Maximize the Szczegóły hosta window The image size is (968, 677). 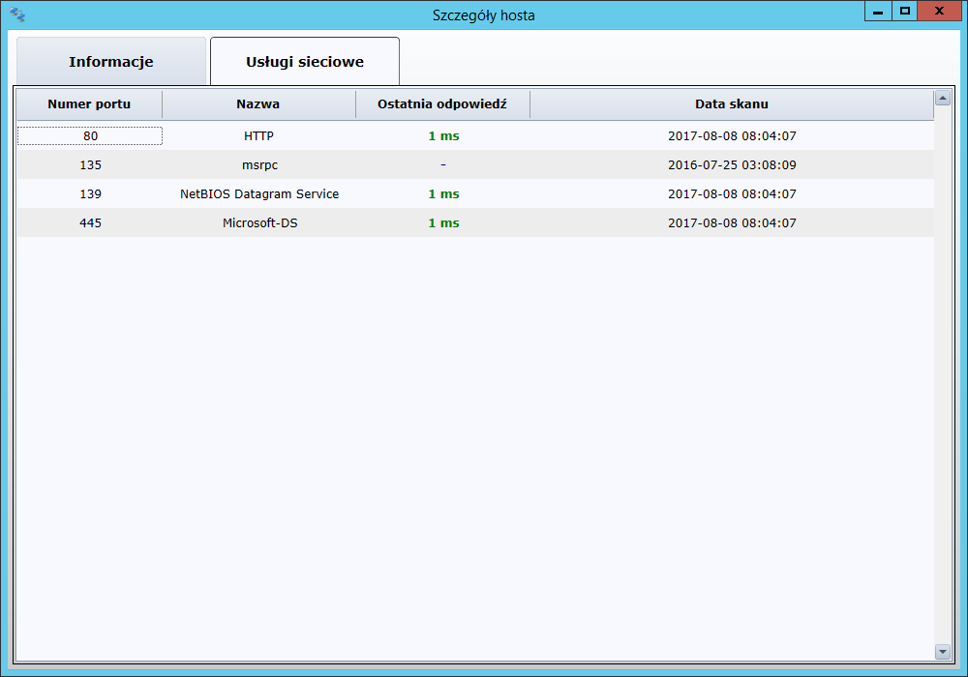coord(905,12)
